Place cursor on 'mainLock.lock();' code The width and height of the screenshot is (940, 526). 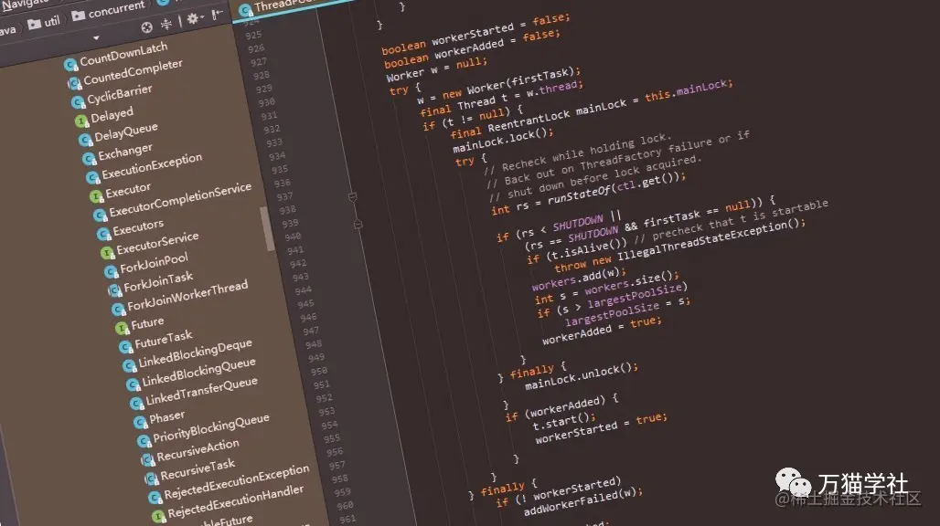[x=503, y=140]
